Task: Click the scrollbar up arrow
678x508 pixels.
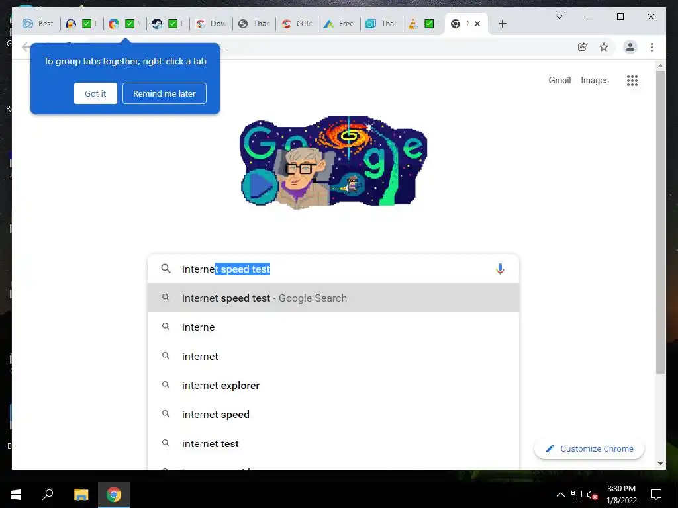Action: click(660, 65)
